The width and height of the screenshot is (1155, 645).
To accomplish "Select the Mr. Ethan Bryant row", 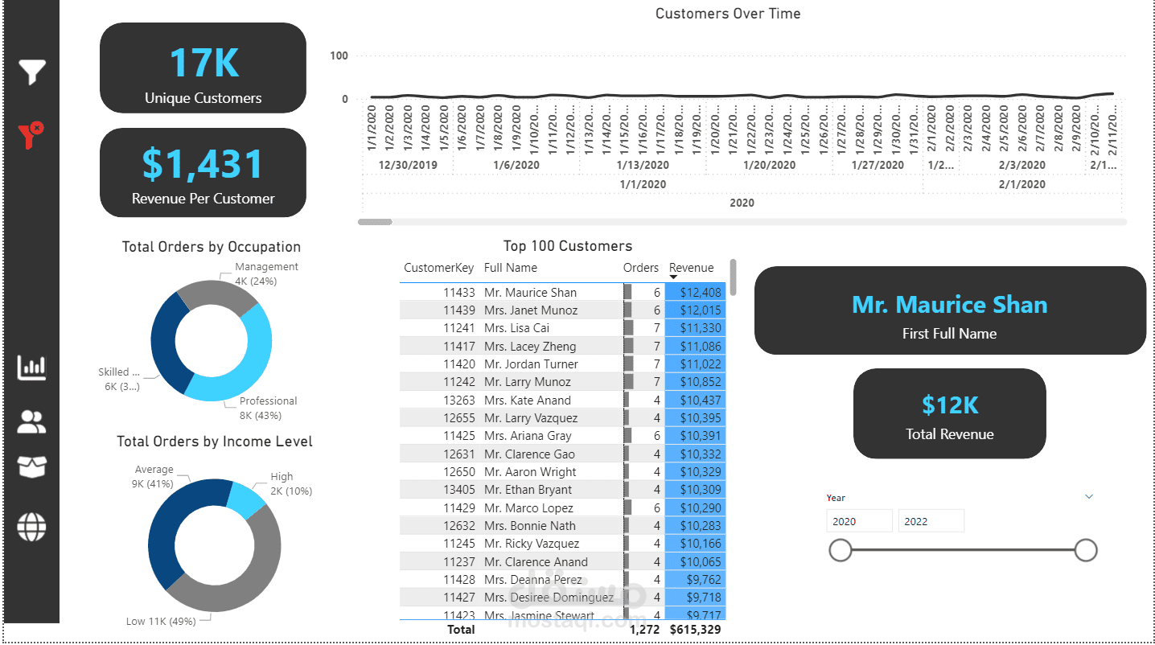I will 562,489.
